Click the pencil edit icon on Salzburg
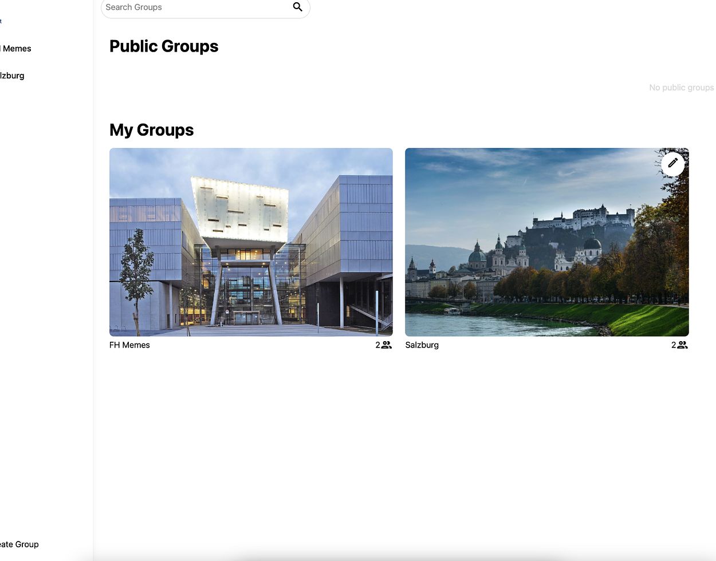 coord(672,163)
